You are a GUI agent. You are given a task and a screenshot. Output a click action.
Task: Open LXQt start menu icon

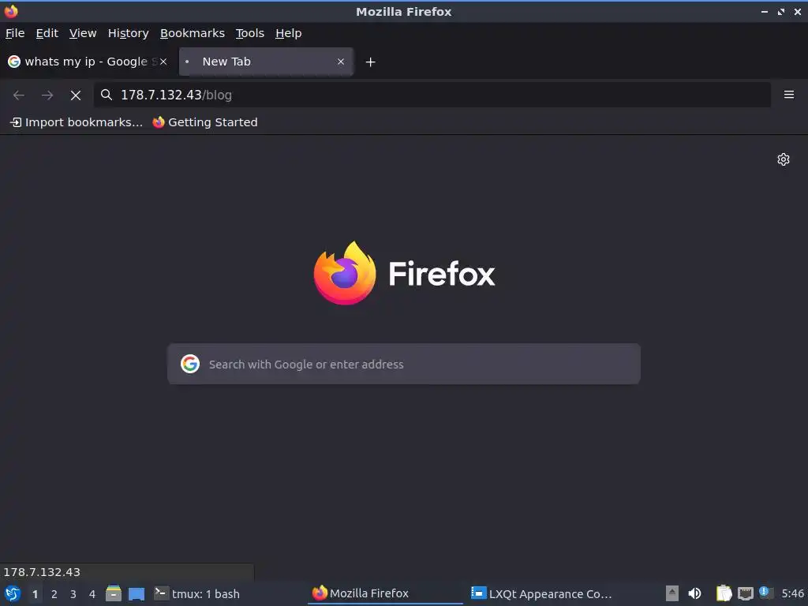(x=13, y=593)
